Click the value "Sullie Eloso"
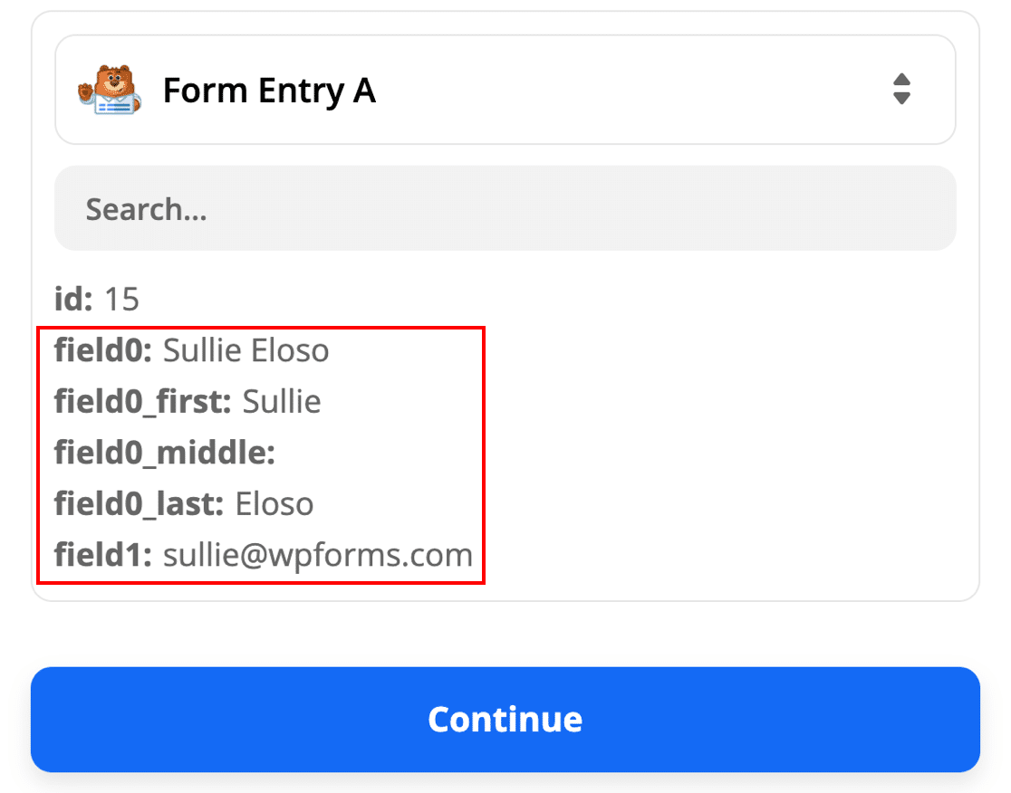This screenshot has height=793, width=1011. tap(246, 350)
